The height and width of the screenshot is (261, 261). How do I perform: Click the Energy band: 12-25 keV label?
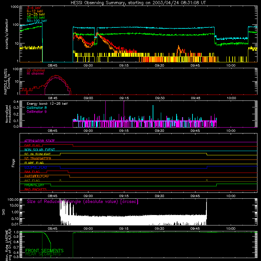click(47, 104)
